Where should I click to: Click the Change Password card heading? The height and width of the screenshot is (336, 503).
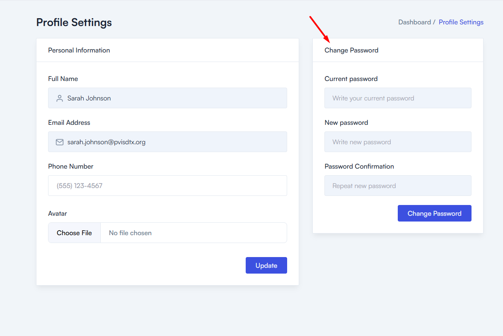point(351,50)
